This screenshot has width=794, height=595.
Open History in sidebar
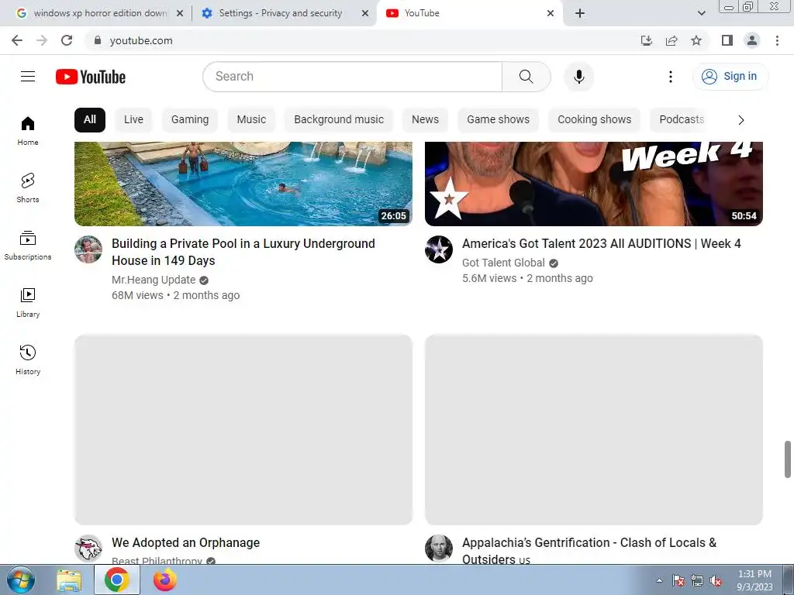coord(28,359)
